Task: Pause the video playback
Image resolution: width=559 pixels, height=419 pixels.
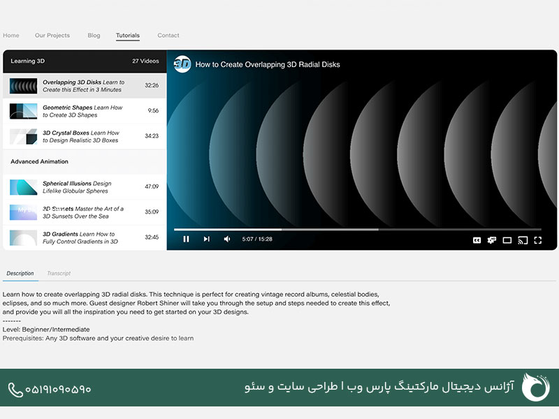Action: click(186, 239)
